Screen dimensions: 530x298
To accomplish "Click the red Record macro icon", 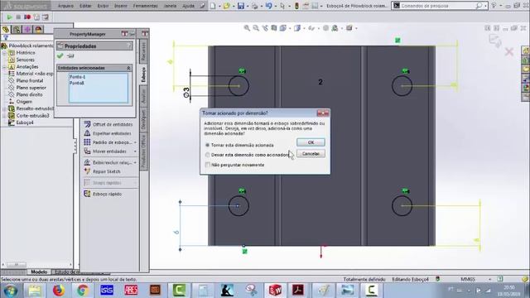I will click(x=27, y=17).
